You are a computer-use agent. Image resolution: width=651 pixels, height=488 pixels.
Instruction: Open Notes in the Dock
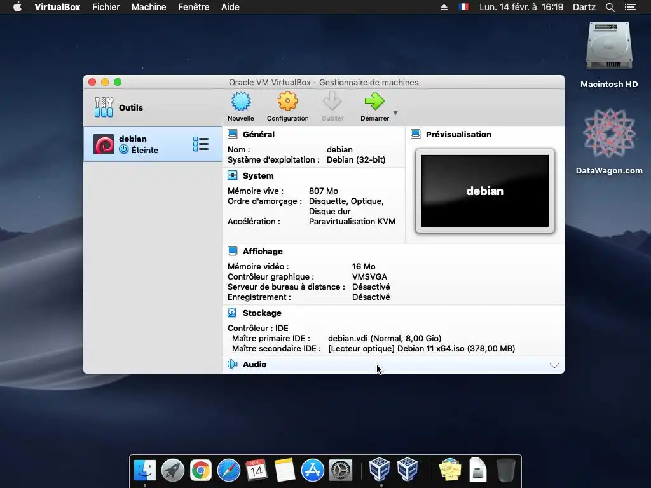(x=284, y=470)
